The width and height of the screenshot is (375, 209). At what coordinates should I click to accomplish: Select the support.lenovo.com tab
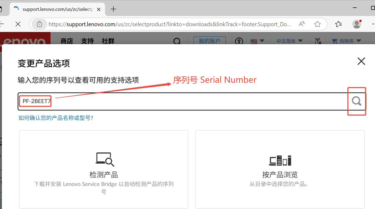(x=57, y=9)
